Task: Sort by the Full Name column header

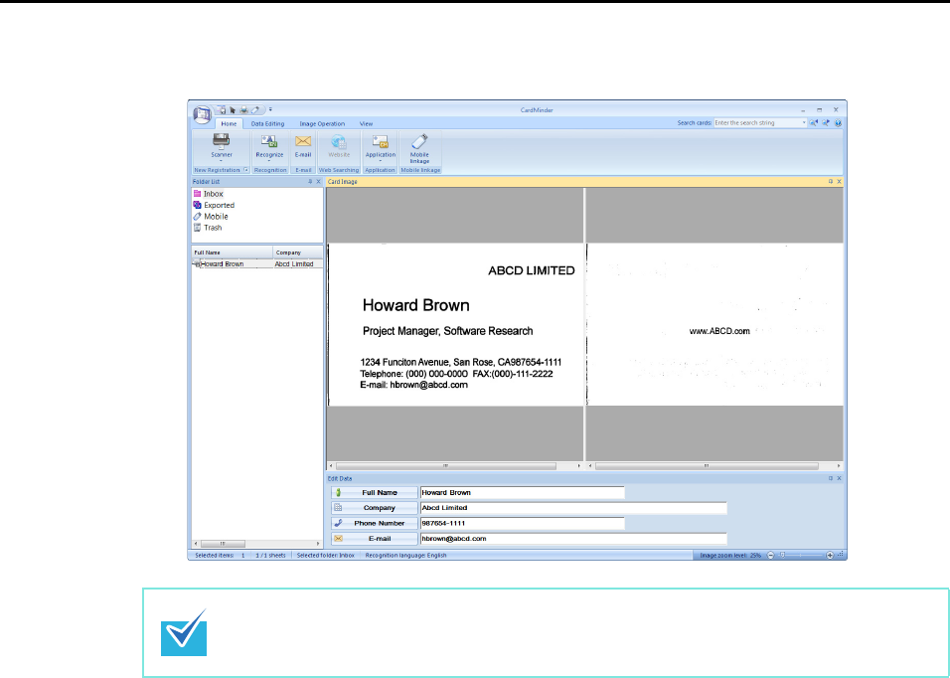Action: (233, 253)
